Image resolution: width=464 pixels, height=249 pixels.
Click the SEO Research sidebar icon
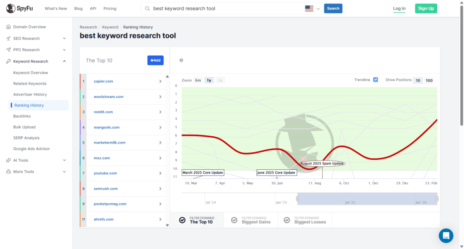tap(8, 38)
